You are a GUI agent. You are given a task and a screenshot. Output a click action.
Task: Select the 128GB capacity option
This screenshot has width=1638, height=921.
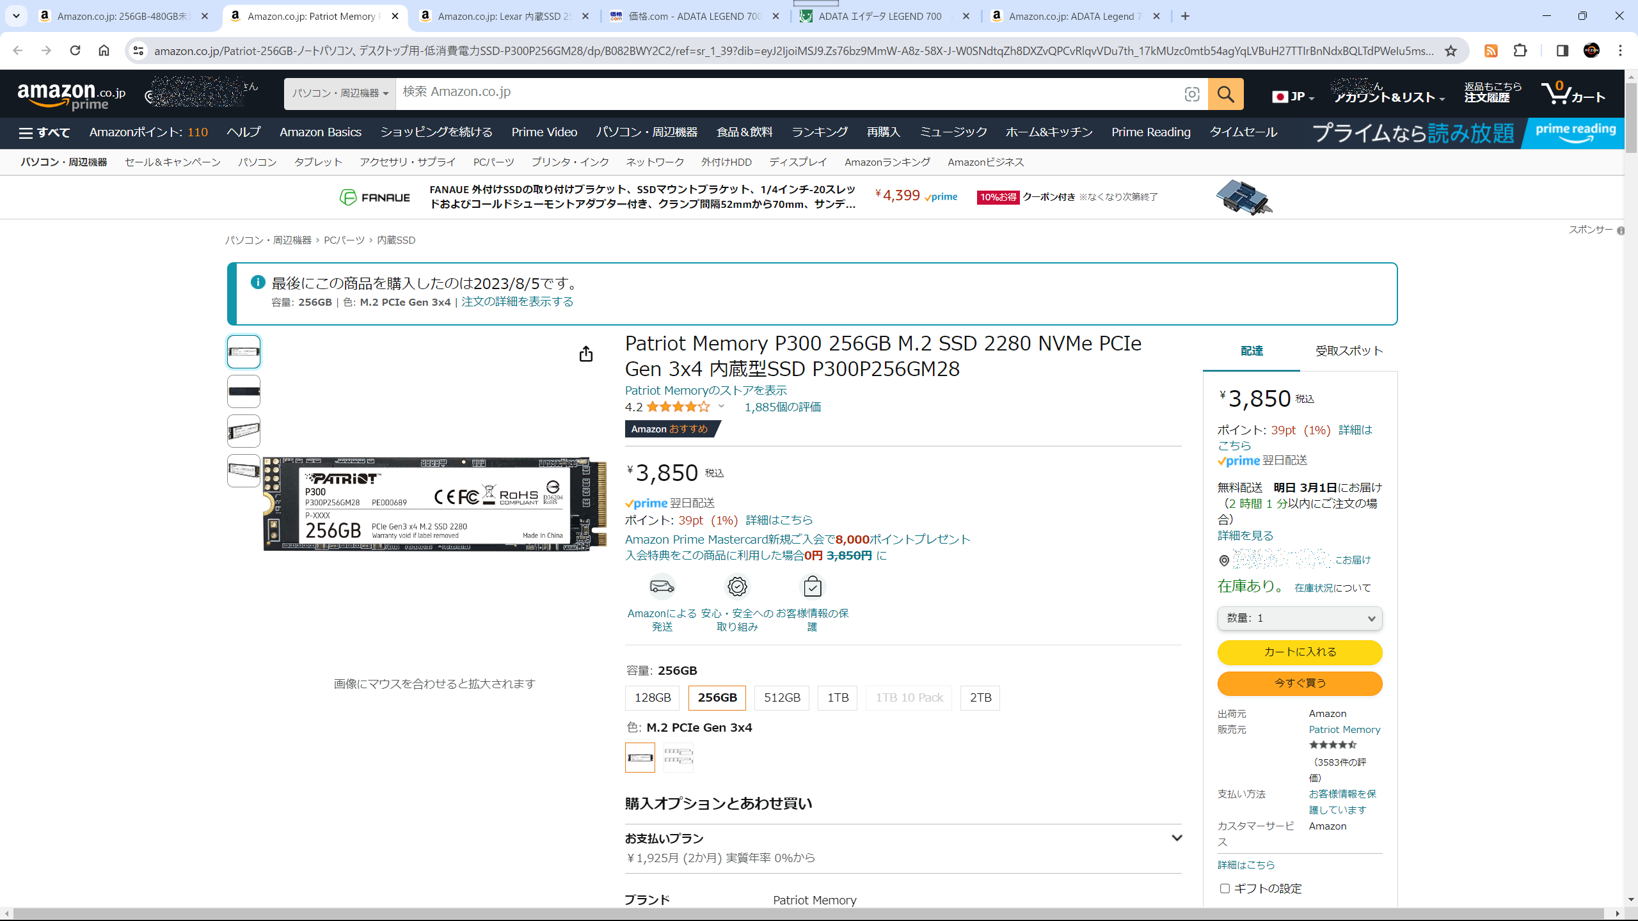point(653,698)
